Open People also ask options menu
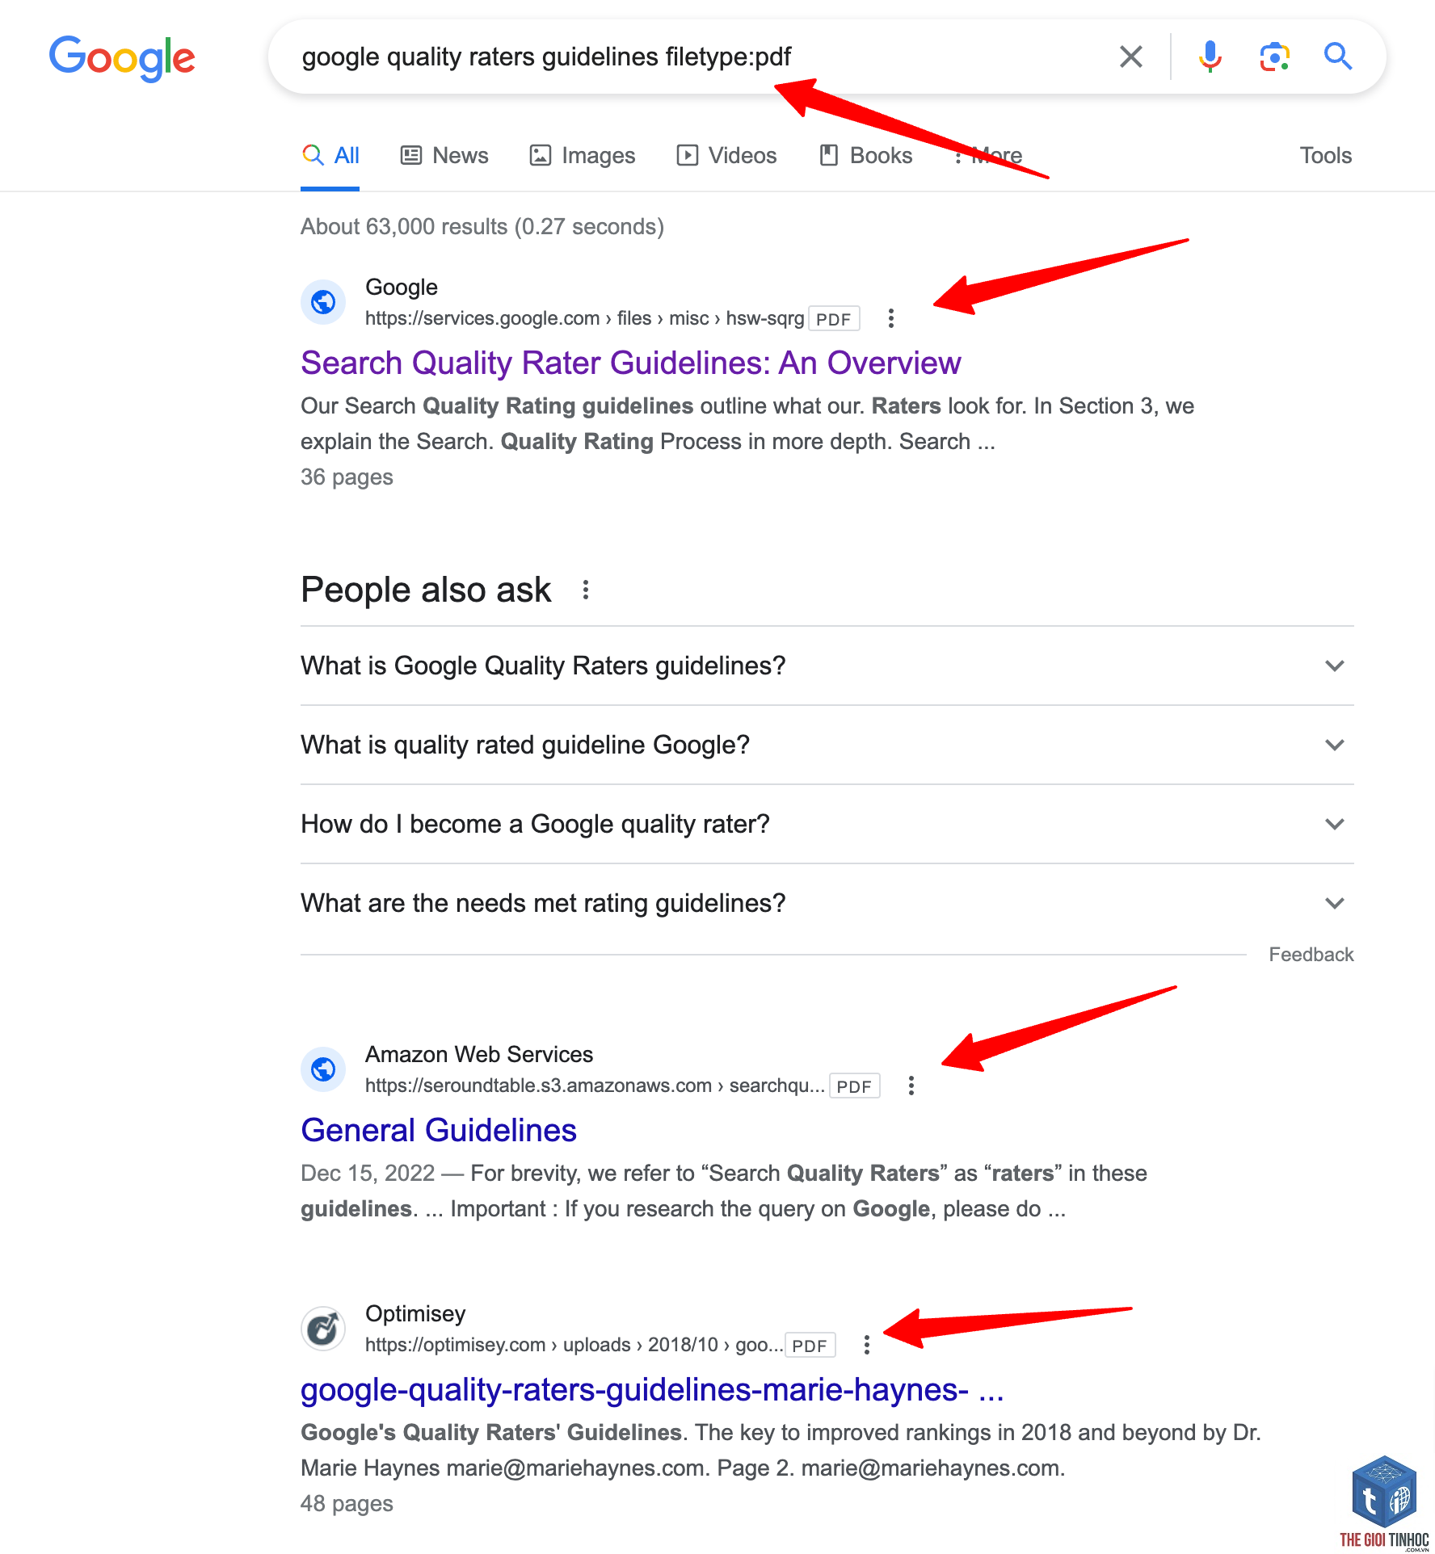Screen dimensions: 1435x1554 point(586,590)
